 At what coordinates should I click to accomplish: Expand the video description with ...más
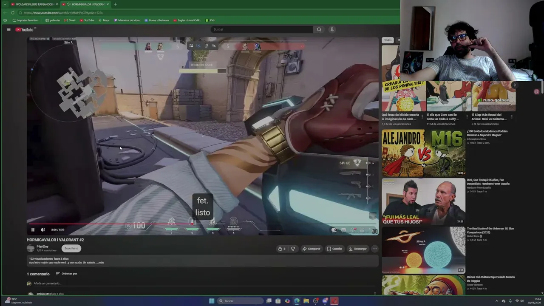tap(100, 263)
